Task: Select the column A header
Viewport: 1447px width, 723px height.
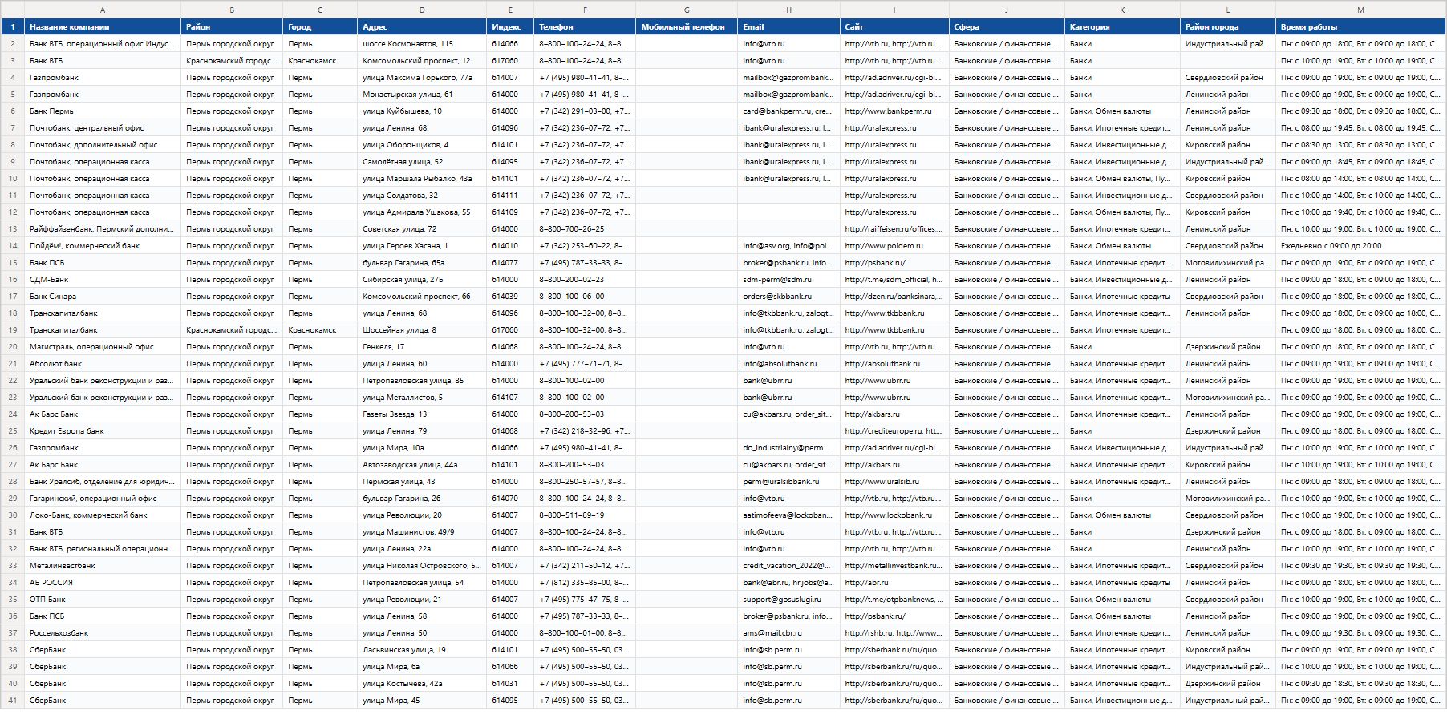Action: (103, 10)
